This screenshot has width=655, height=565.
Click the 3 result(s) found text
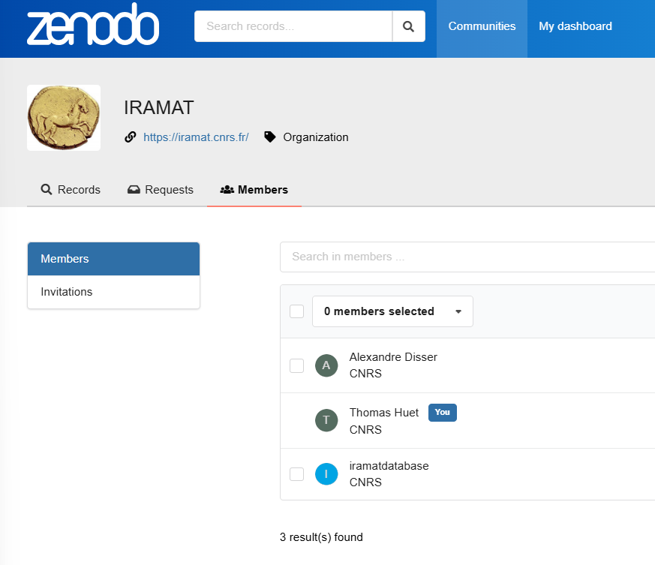click(321, 537)
